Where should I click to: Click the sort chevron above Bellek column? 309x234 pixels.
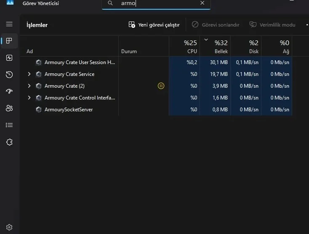coord(206,40)
